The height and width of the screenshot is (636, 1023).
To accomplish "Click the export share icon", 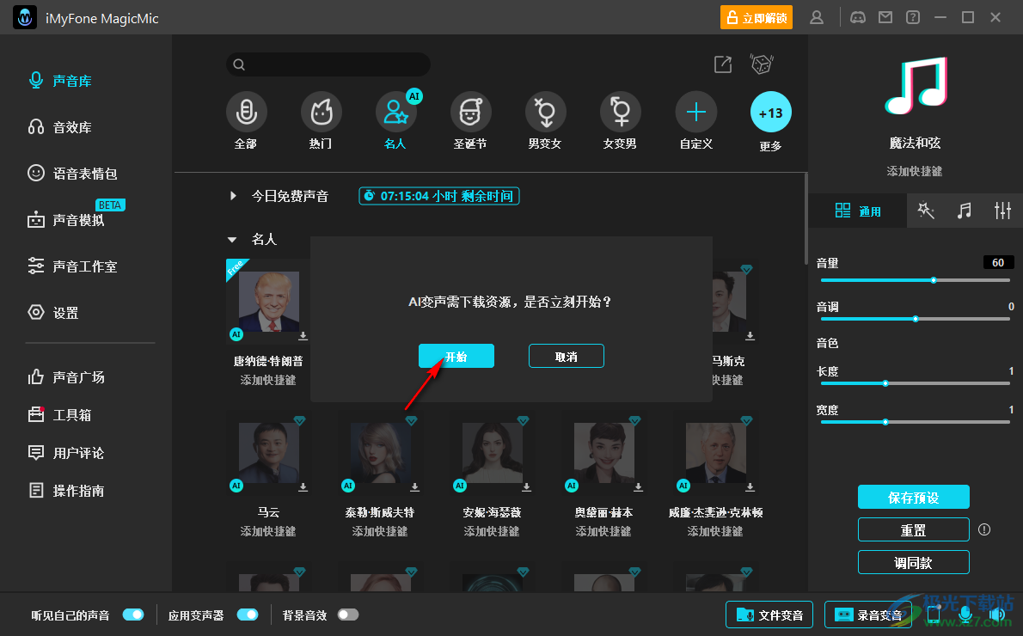I will click(723, 64).
